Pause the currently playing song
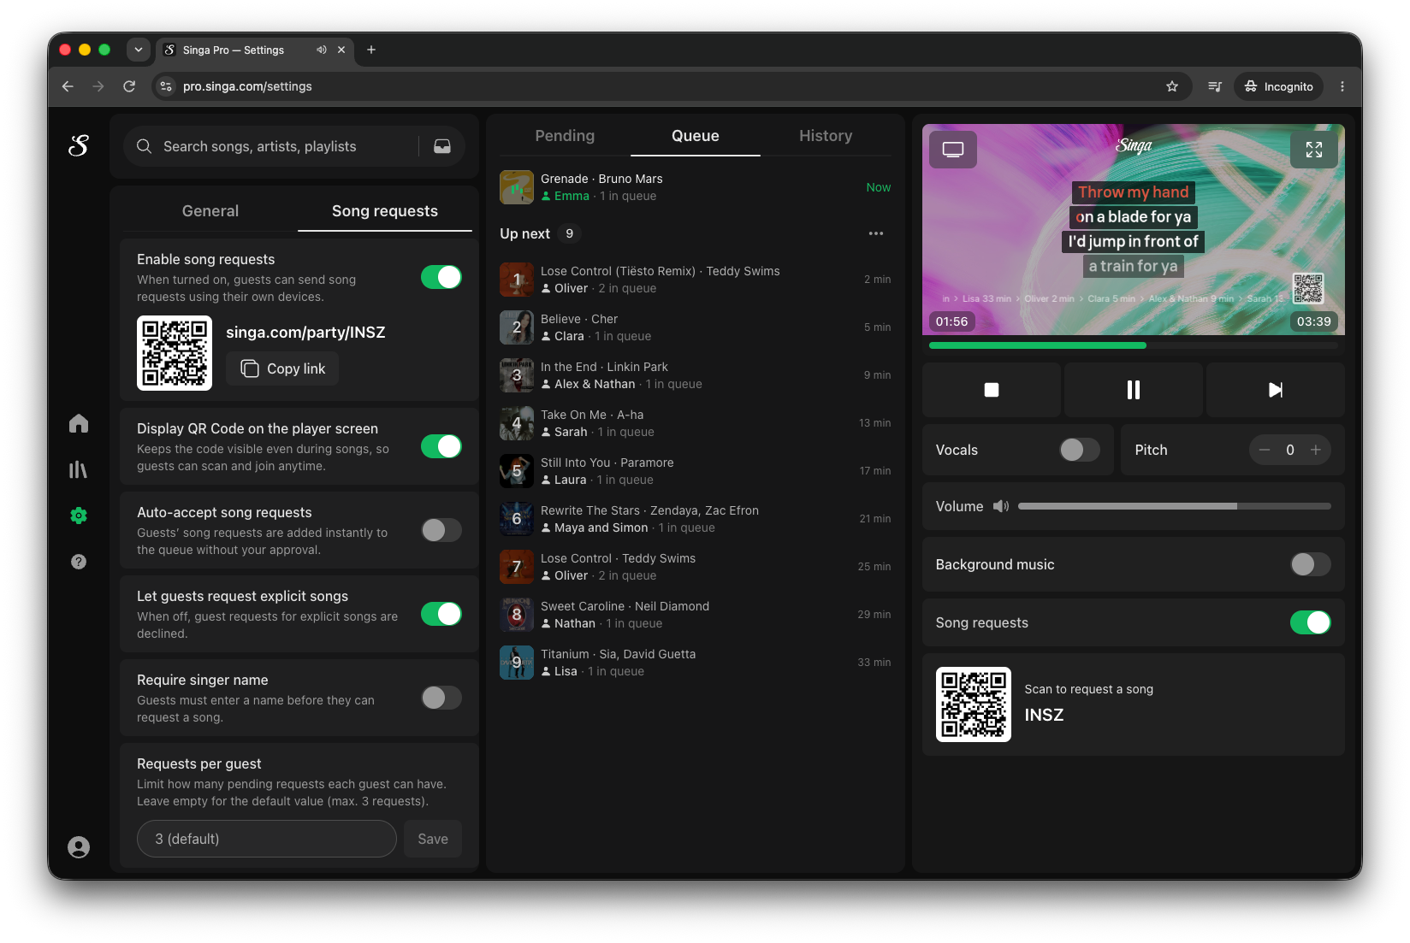The image size is (1410, 943). pyautogui.click(x=1134, y=390)
